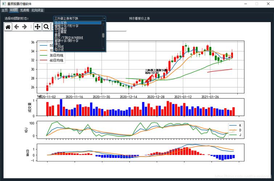Click the Home reset view icon
Image resolution: width=274 pixels, height=181 pixels.
click(8, 27)
